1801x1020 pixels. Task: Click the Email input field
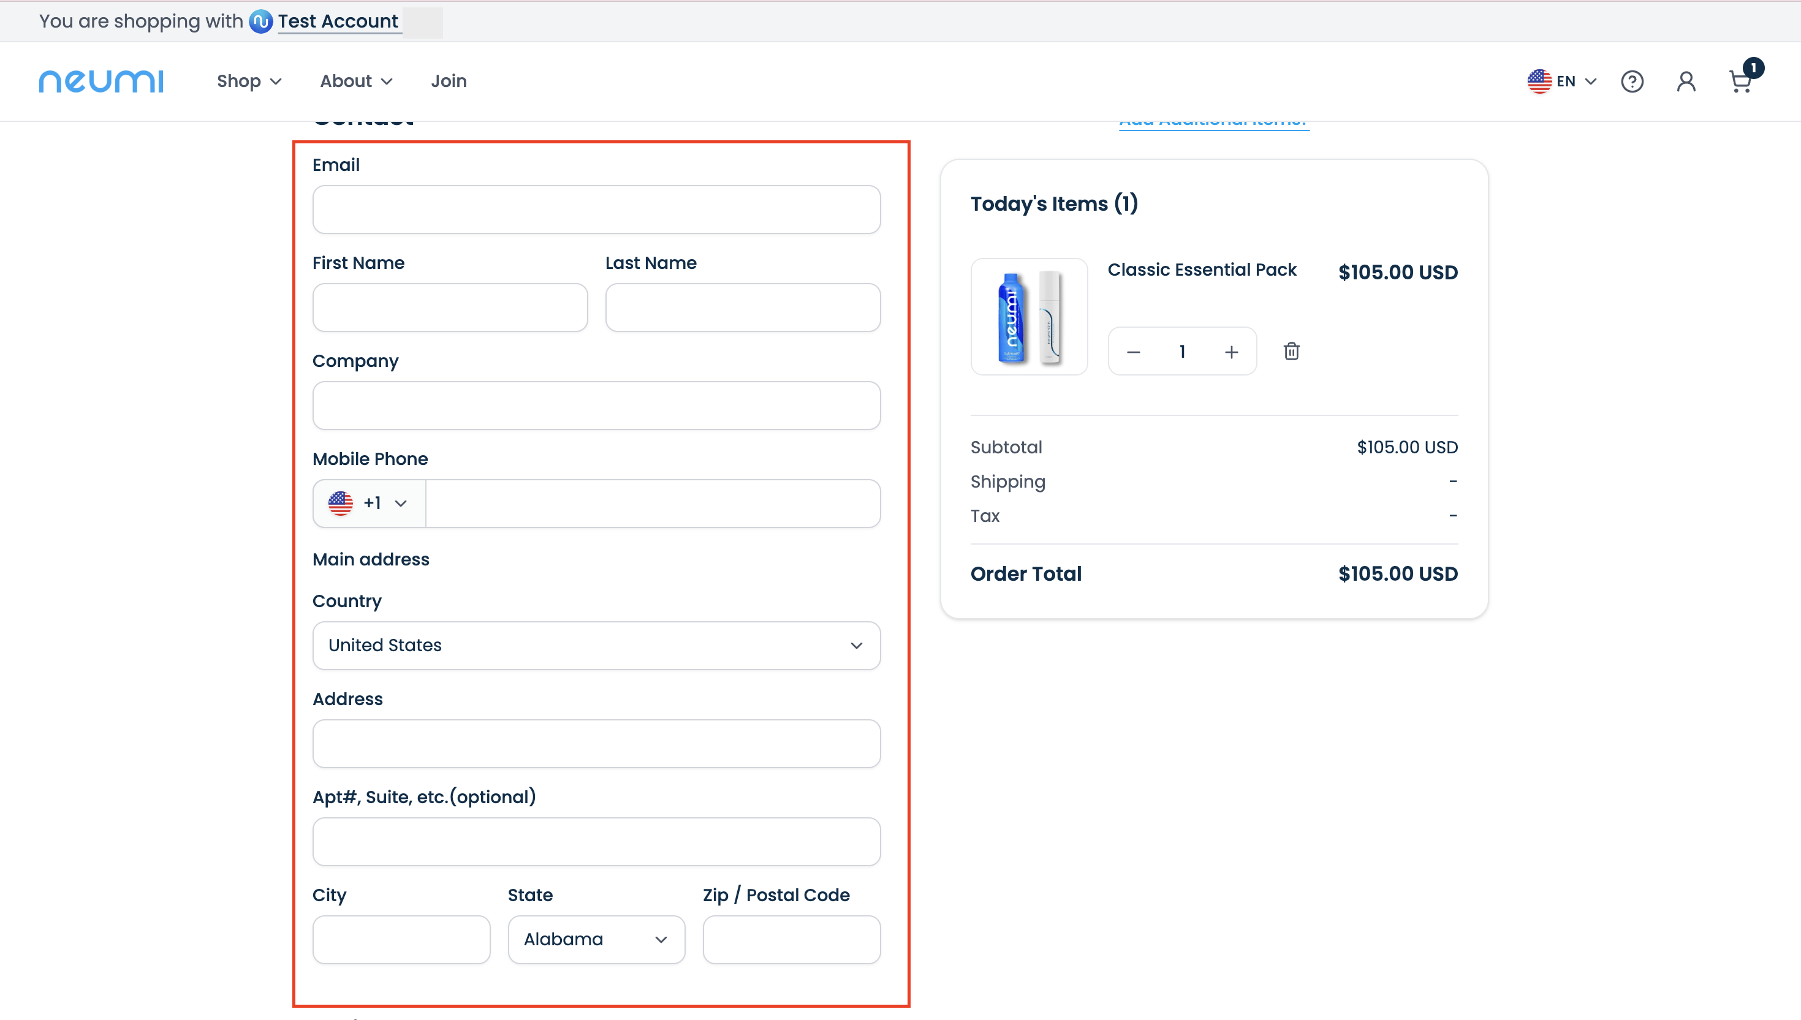pyautogui.click(x=596, y=210)
